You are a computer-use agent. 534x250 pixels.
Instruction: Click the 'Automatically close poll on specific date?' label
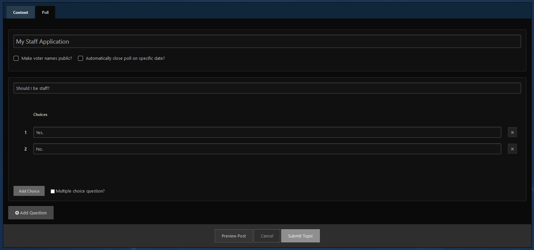click(x=125, y=58)
